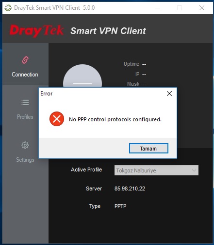Click the DrayTek app icon in title bar
Screen dimensions: 214x245
8,8
